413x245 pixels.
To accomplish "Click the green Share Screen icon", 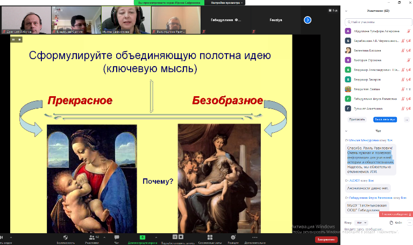I will point(142,237).
